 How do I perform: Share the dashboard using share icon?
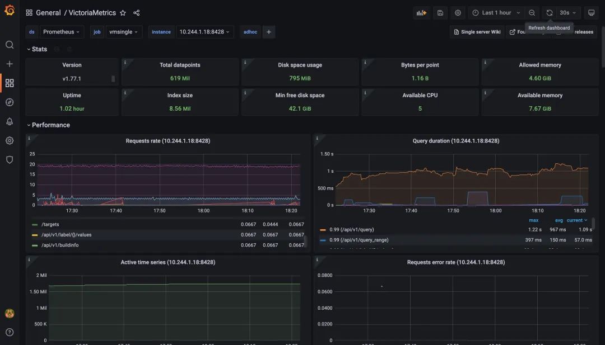[137, 13]
